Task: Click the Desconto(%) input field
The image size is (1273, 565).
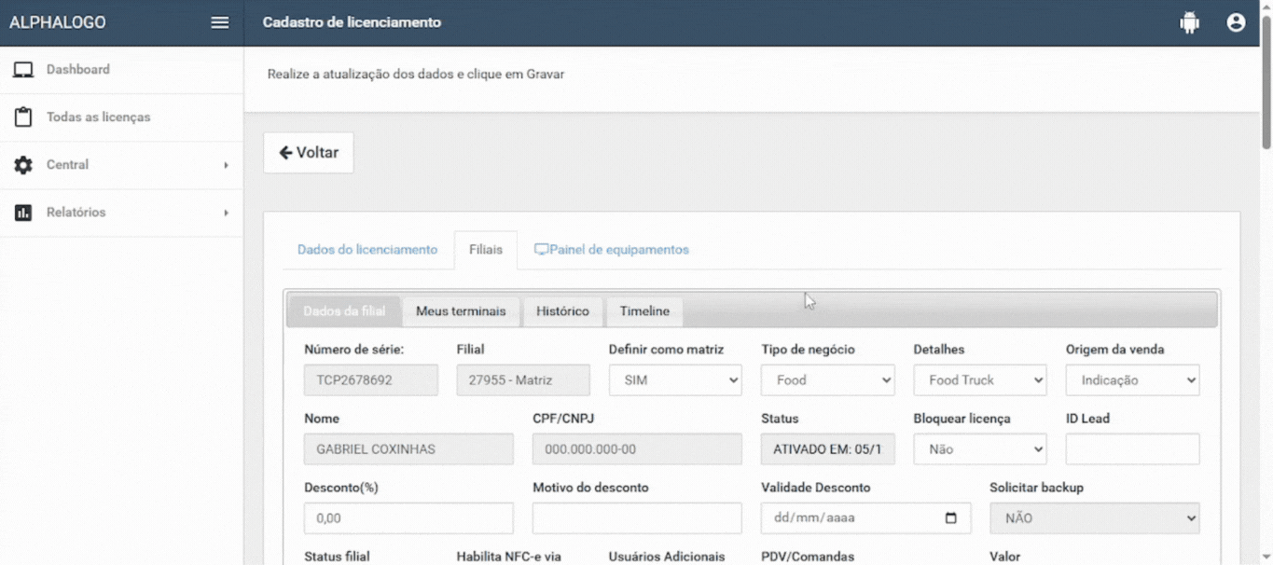Action: point(408,518)
